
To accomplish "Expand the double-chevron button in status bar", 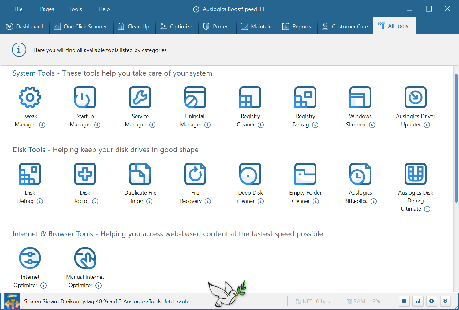I will click(445, 301).
